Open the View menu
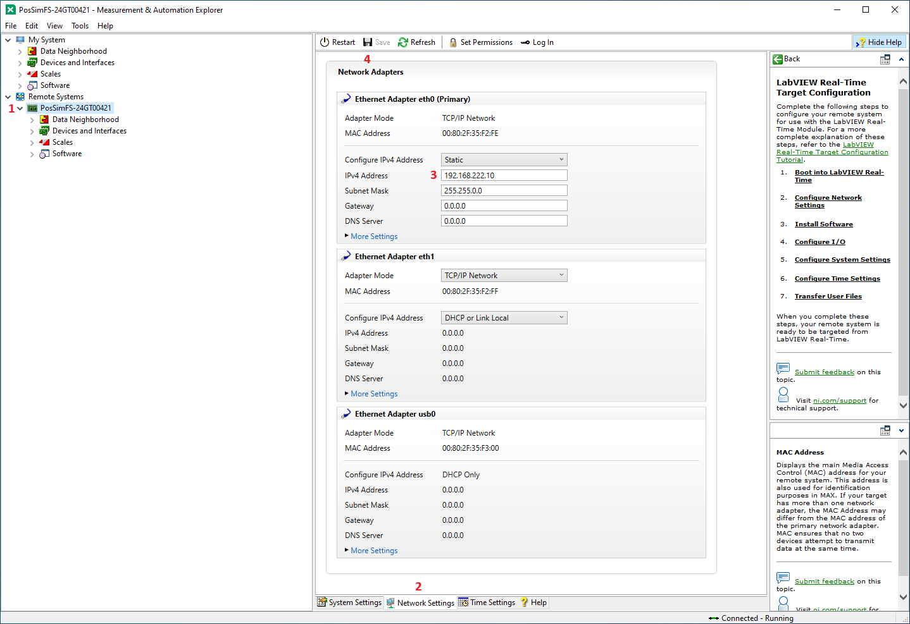The height and width of the screenshot is (624, 910). [54, 26]
